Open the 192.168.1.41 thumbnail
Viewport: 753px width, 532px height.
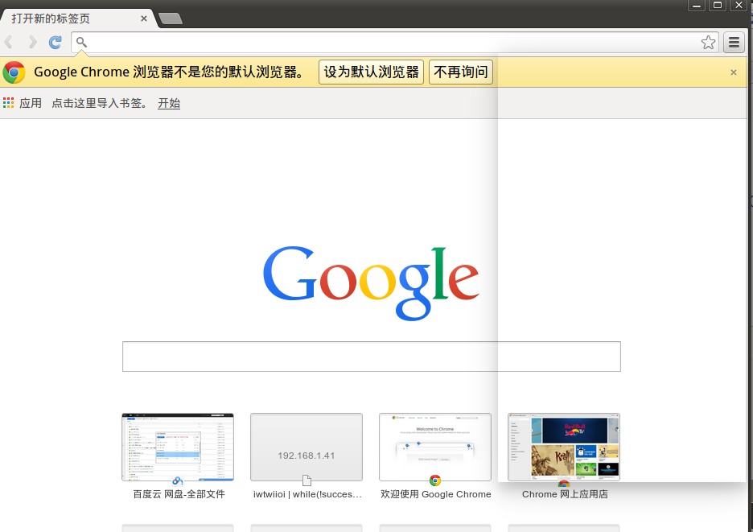(307, 447)
